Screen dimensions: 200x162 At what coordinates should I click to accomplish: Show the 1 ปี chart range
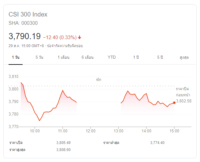(136, 57)
